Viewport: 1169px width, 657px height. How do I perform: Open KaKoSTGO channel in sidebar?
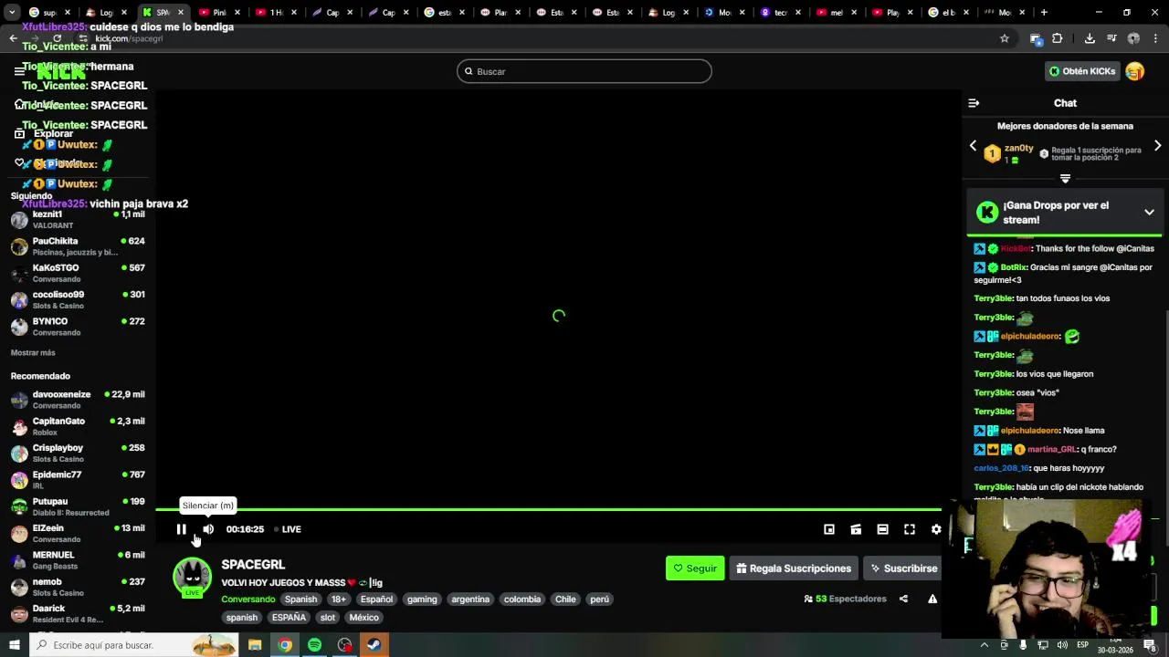click(78, 273)
